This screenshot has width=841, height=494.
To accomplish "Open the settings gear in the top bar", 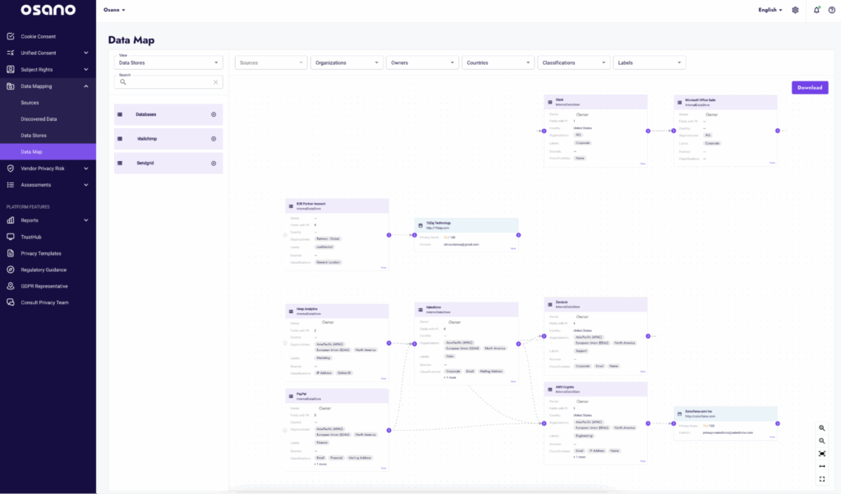I will click(795, 10).
